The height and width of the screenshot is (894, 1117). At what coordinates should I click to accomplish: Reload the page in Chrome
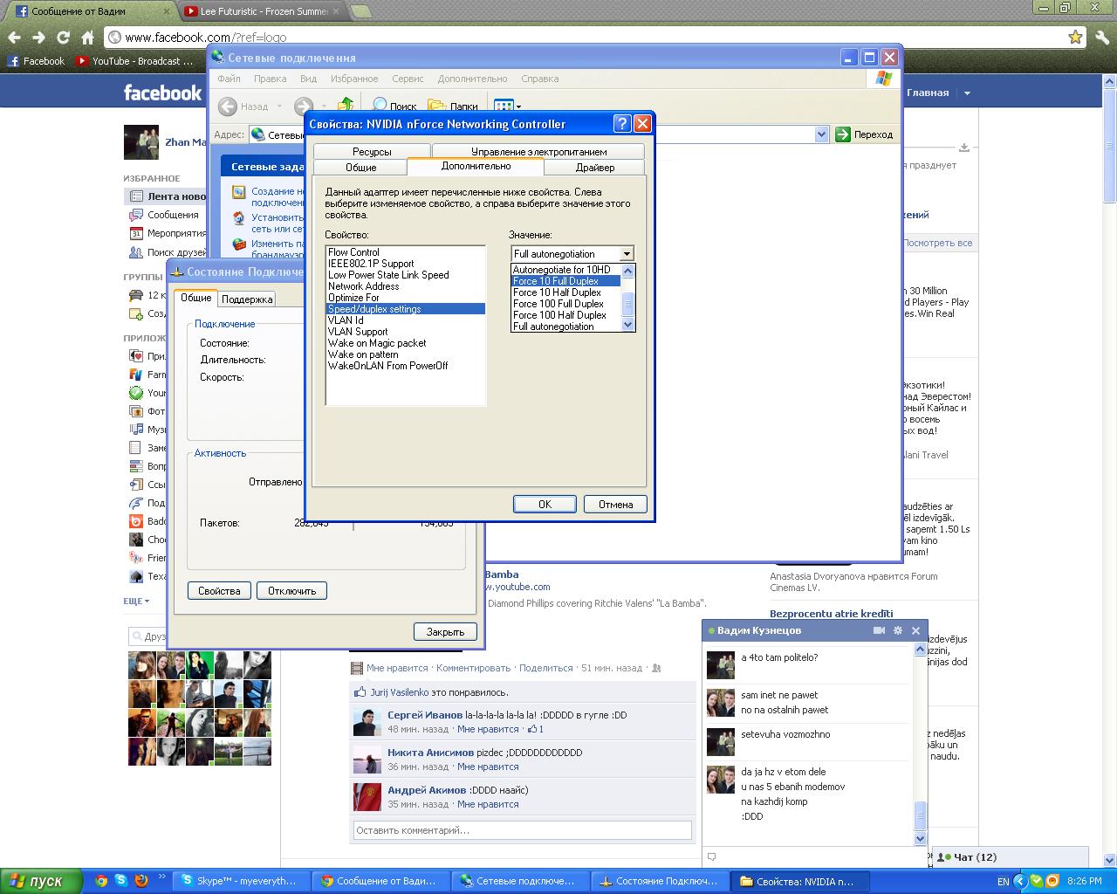pyautogui.click(x=63, y=38)
